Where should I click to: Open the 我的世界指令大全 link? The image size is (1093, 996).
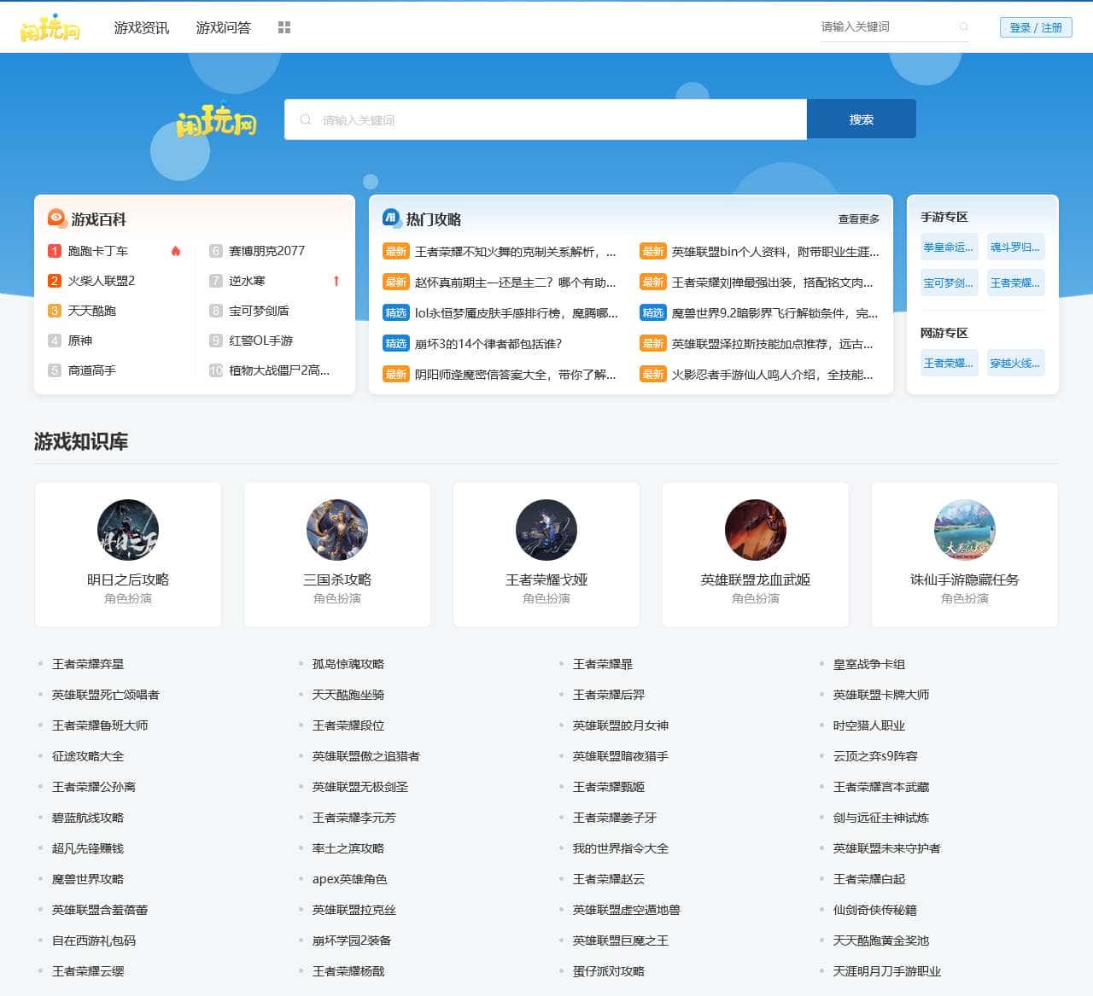tap(621, 848)
